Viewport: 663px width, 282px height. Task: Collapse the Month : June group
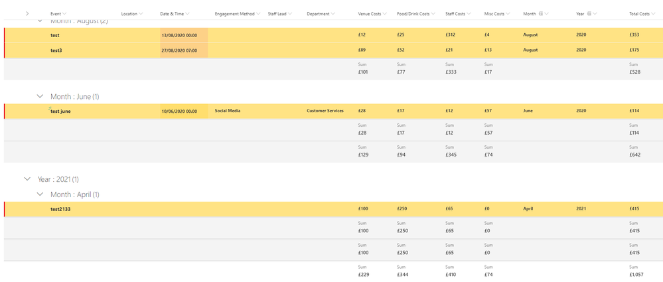40,97
